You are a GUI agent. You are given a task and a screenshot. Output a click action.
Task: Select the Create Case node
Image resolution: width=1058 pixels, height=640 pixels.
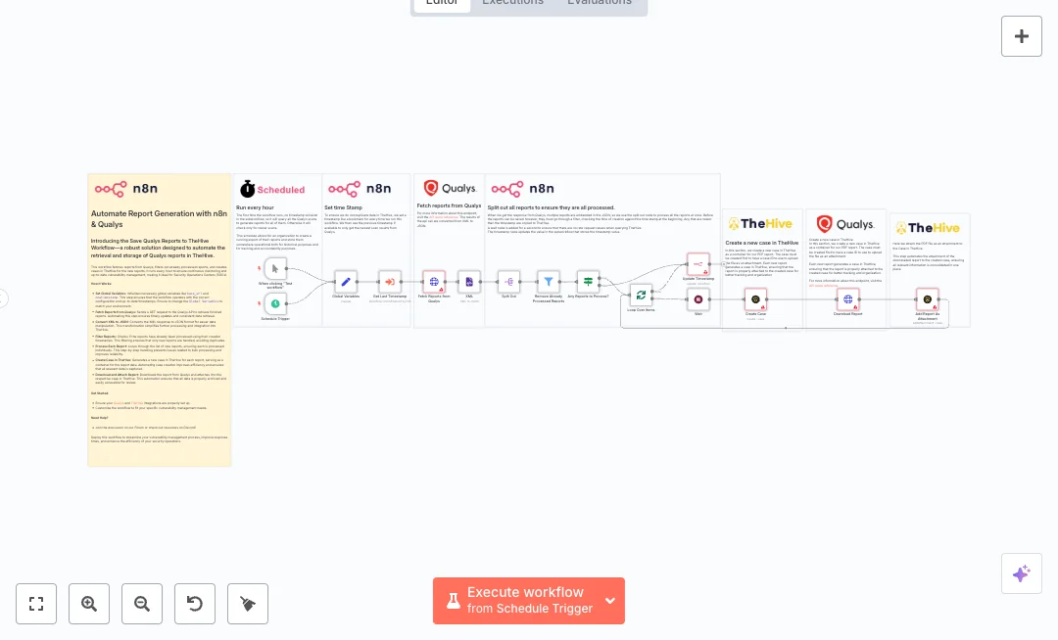tap(755, 299)
